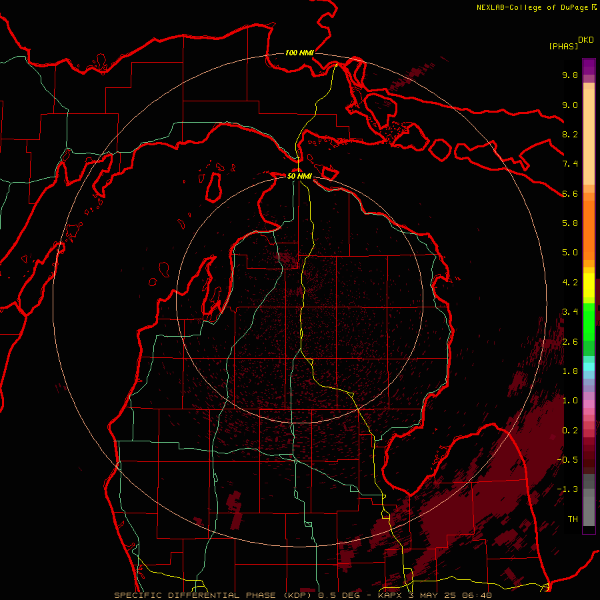Click the 5.8 scale value
The width and height of the screenshot is (600, 600).
click(570, 223)
